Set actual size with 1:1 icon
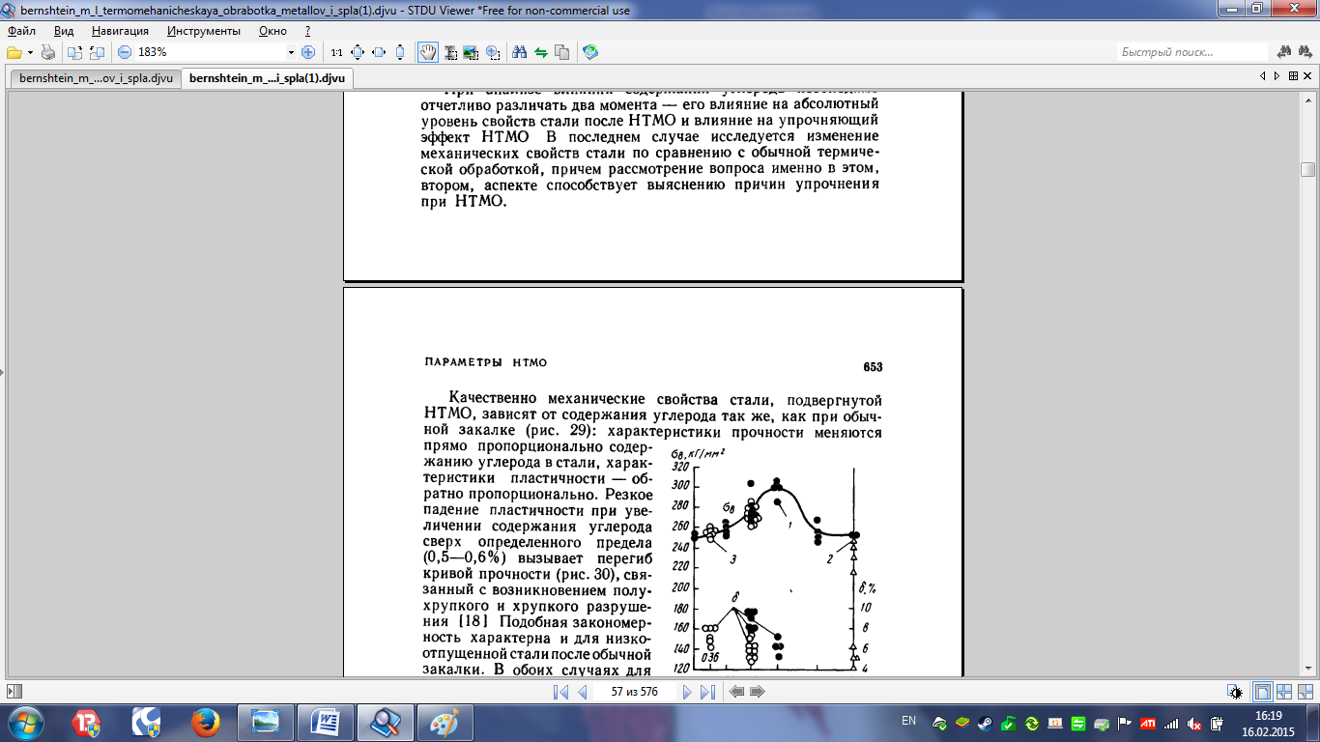 coord(336,52)
